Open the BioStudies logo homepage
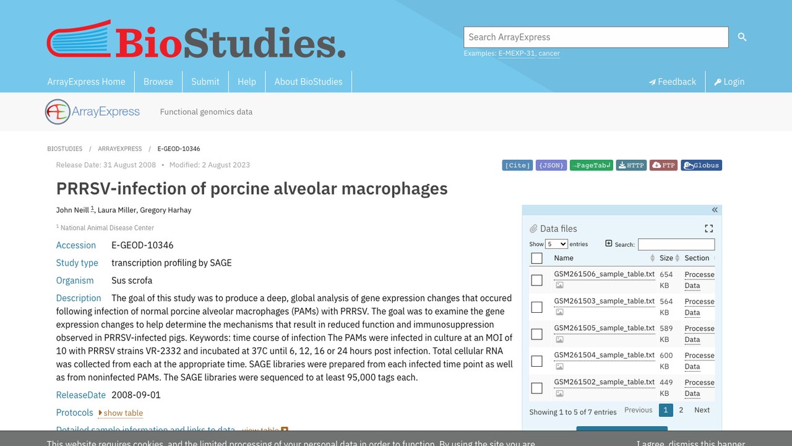The width and height of the screenshot is (792, 446). 196,39
